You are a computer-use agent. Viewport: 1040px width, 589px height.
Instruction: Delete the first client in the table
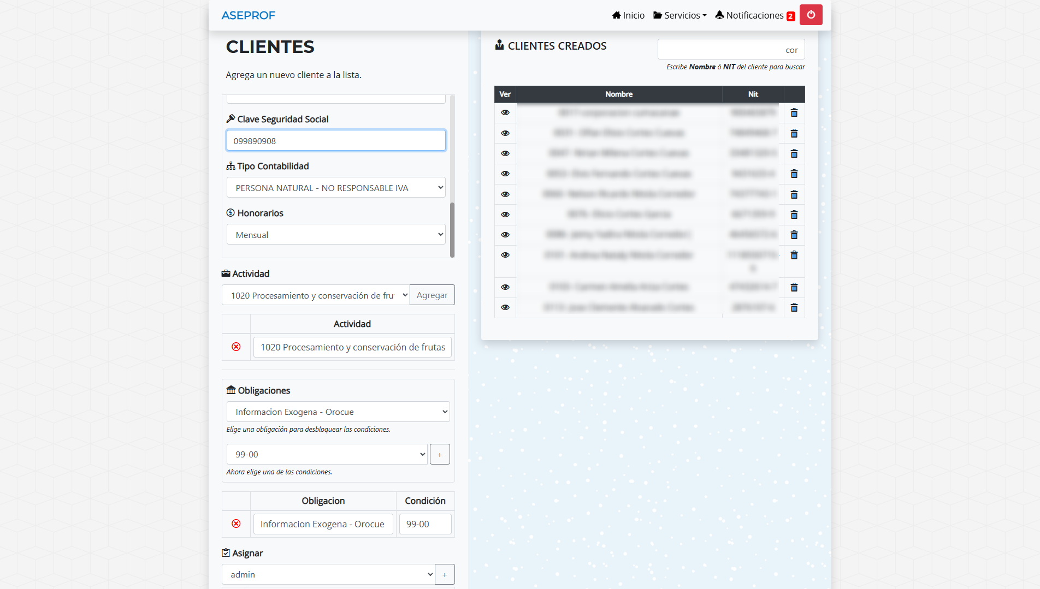pyautogui.click(x=794, y=113)
